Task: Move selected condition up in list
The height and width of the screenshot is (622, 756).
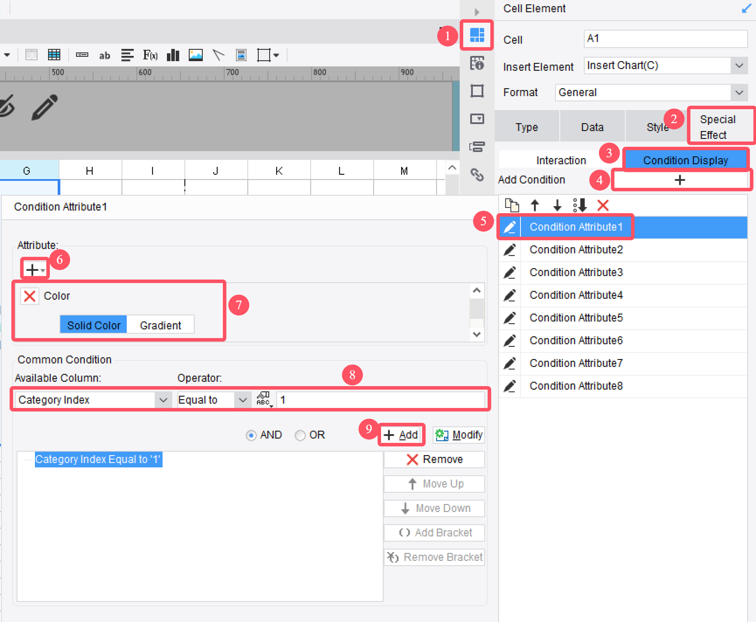Action: [x=535, y=205]
